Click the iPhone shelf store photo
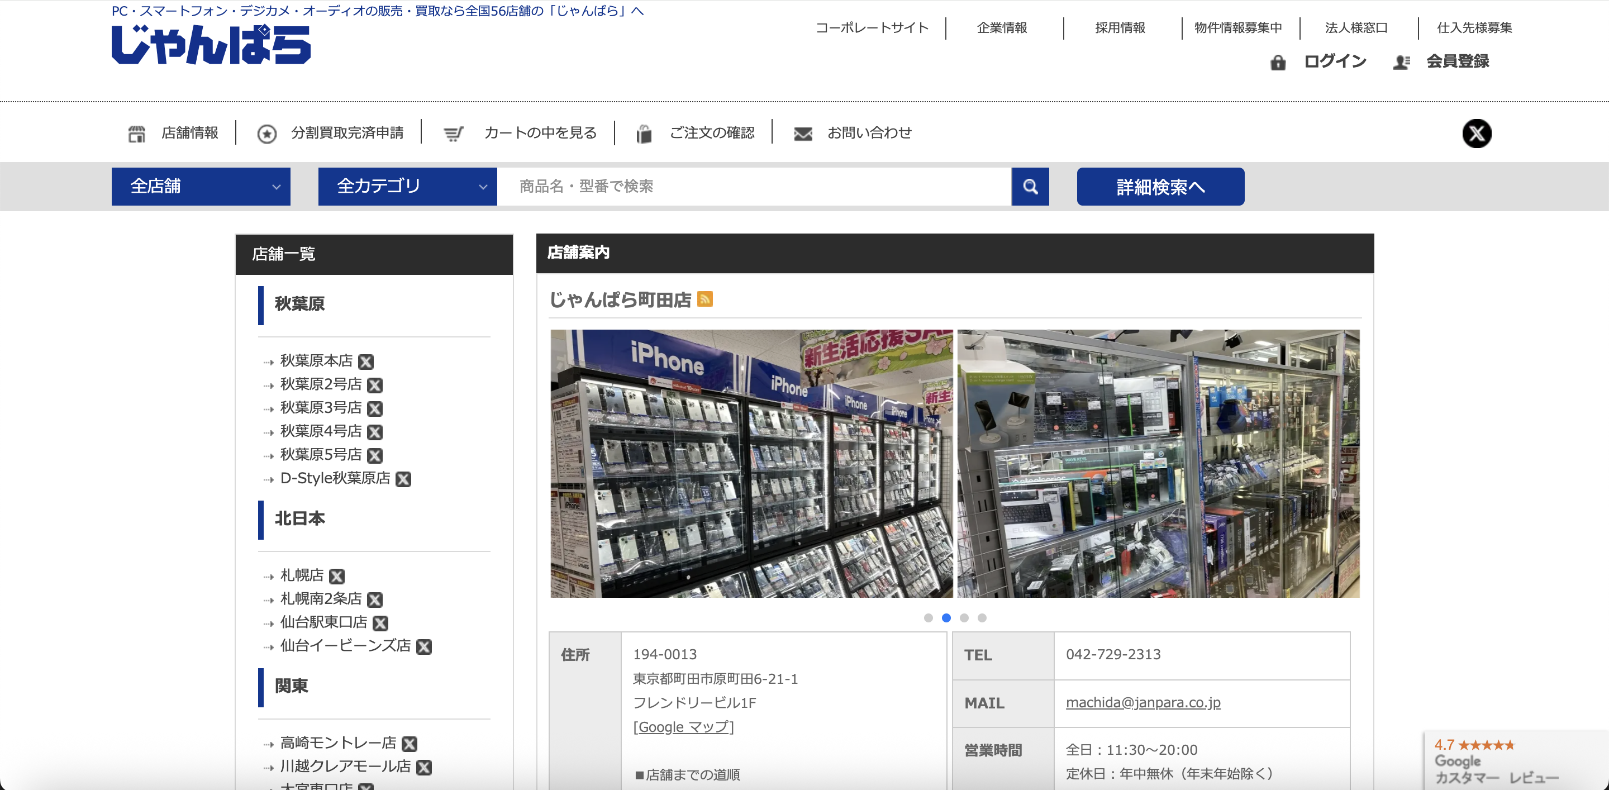Screen dimensions: 1609x790 751,463
